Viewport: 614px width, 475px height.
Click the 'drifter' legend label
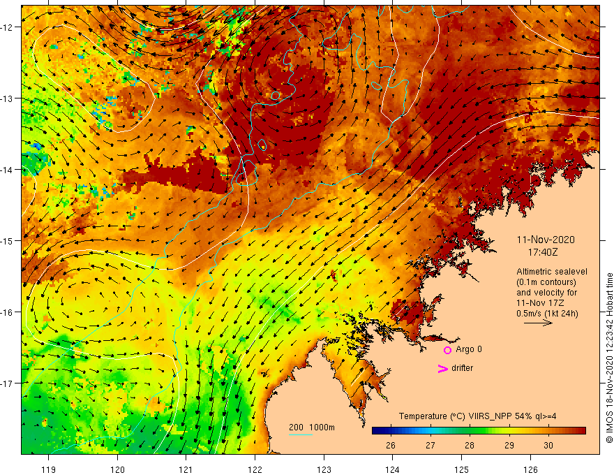tap(462, 368)
